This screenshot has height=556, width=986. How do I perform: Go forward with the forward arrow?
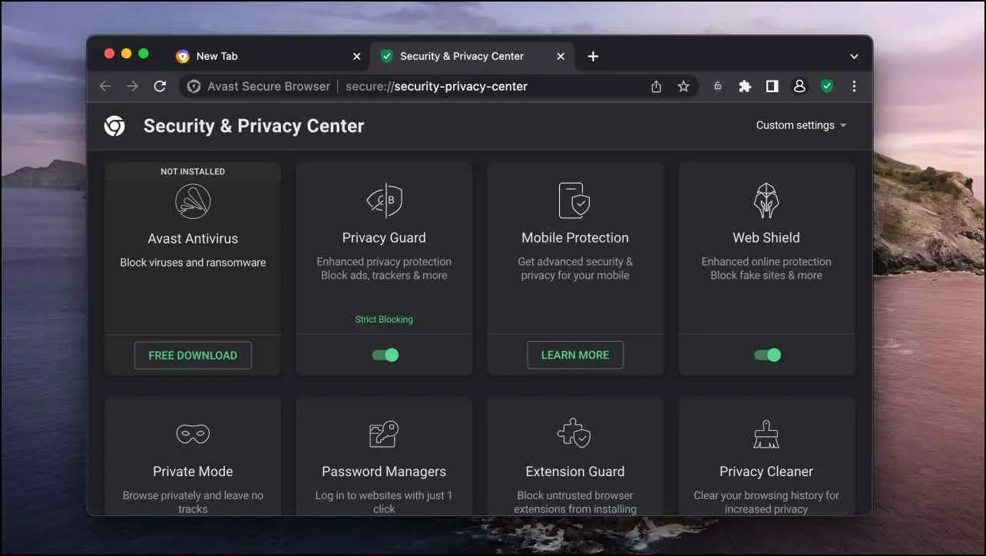tap(132, 86)
